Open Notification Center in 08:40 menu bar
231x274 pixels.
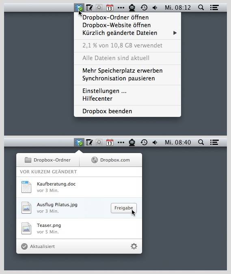point(214,142)
